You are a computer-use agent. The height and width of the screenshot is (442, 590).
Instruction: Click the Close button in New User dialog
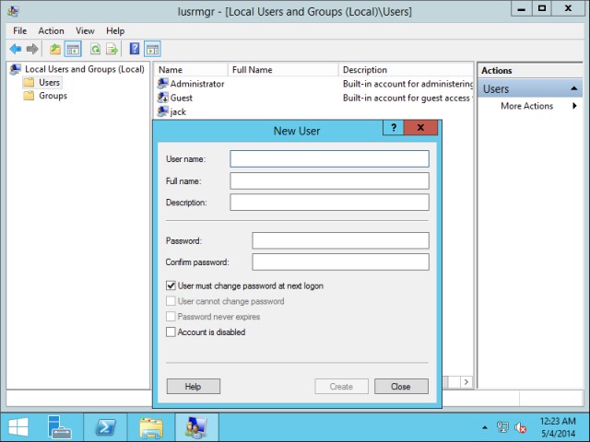(x=401, y=387)
